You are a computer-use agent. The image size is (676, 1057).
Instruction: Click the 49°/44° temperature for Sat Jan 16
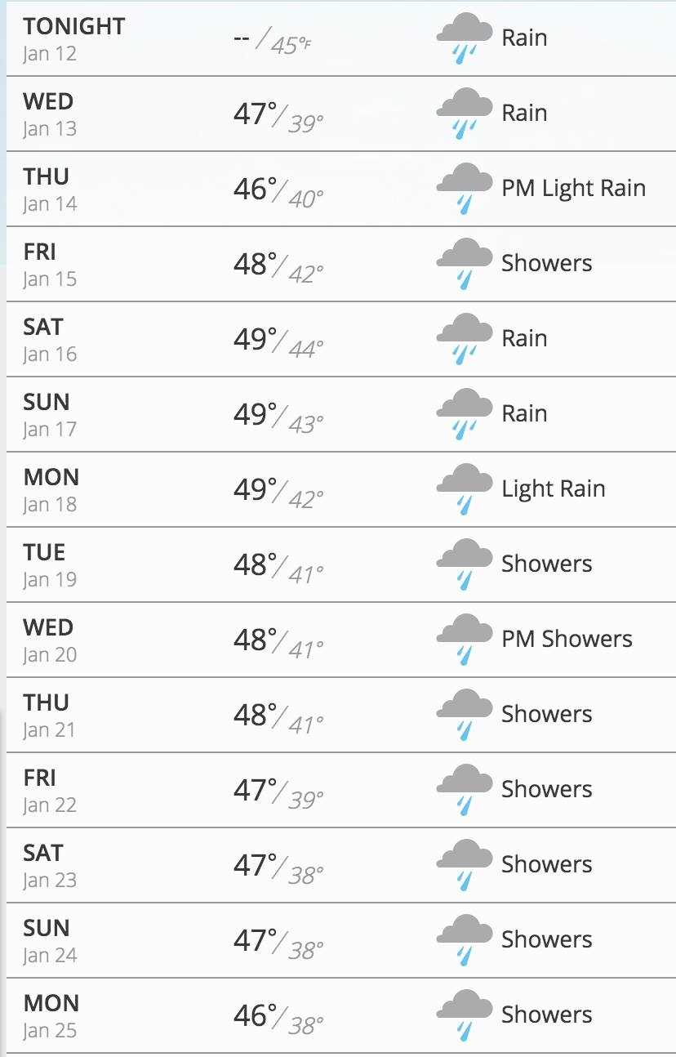coord(278,341)
